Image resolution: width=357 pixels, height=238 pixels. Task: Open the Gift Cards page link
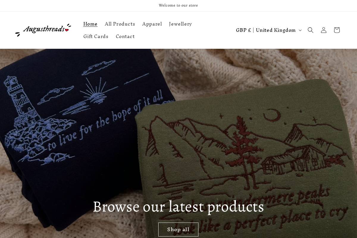tap(96, 36)
